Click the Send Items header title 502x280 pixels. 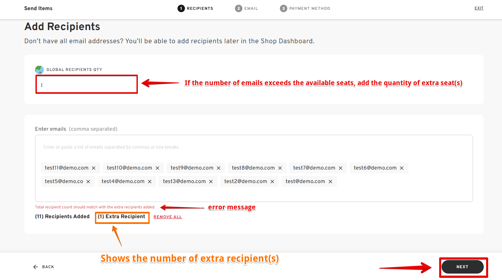38,8
